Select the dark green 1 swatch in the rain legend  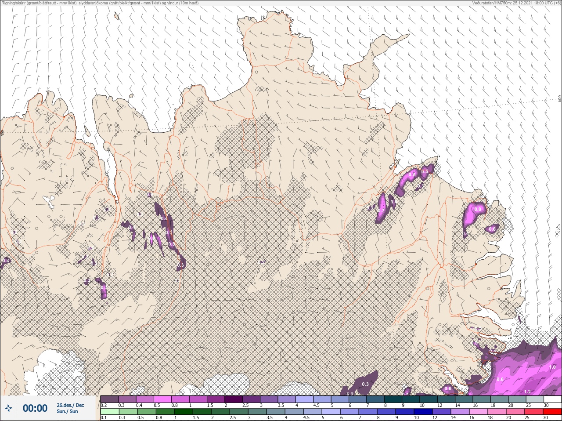(x=183, y=412)
